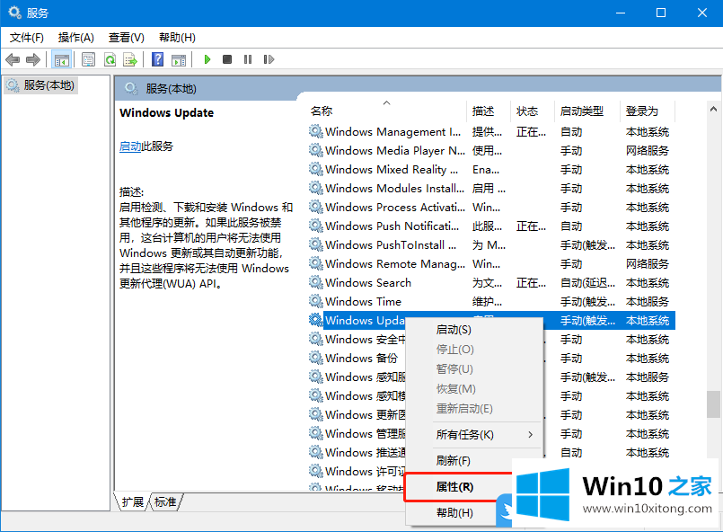Click gear icon of Windows PushToInstall row
The height and width of the screenshot is (532, 723).
click(x=316, y=245)
